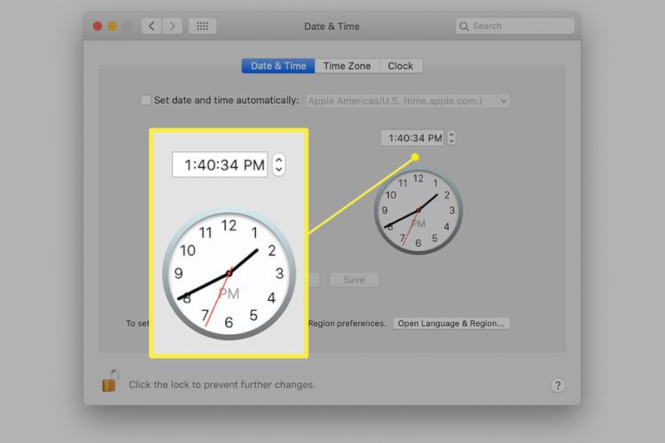Click the small analog clock face
This screenshot has height=443, width=665.
click(418, 211)
